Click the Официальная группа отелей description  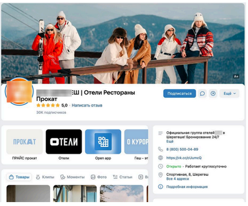click(196, 135)
